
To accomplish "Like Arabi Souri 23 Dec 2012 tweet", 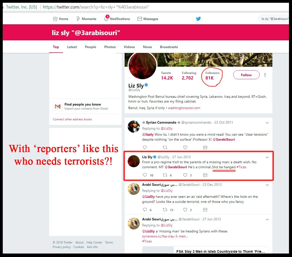I will tap(185, 210).
